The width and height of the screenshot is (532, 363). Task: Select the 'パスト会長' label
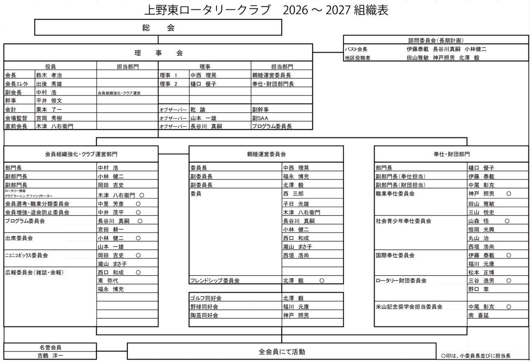356,49
